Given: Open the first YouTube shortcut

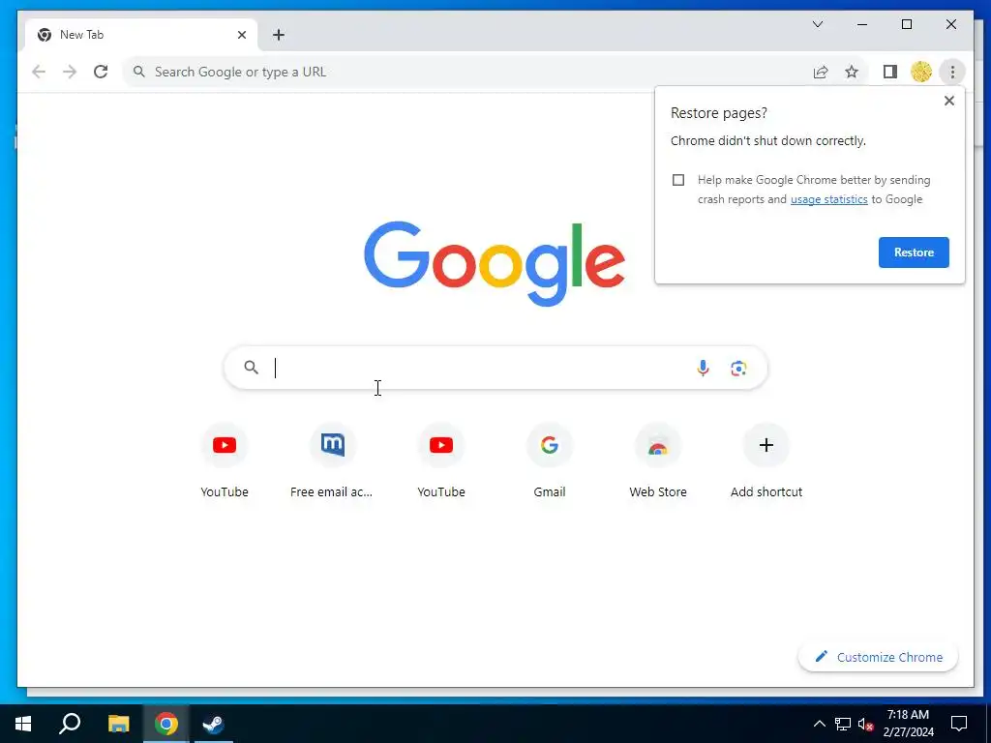Looking at the screenshot, I should pyautogui.click(x=225, y=461).
